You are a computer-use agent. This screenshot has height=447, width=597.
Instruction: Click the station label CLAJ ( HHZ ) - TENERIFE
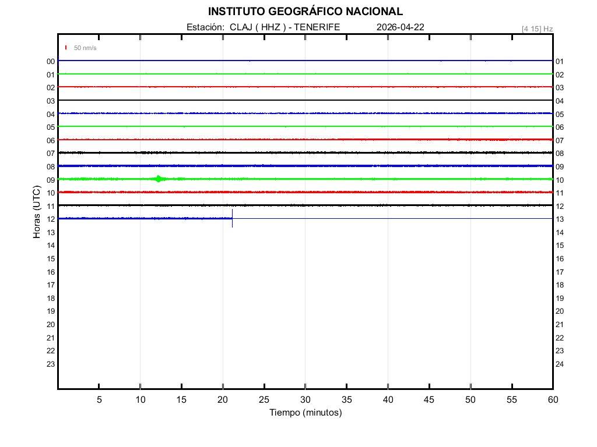pos(263,27)
